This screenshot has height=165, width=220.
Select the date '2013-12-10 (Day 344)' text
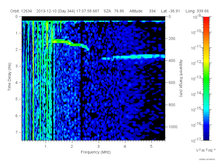(x=56, y=11)
